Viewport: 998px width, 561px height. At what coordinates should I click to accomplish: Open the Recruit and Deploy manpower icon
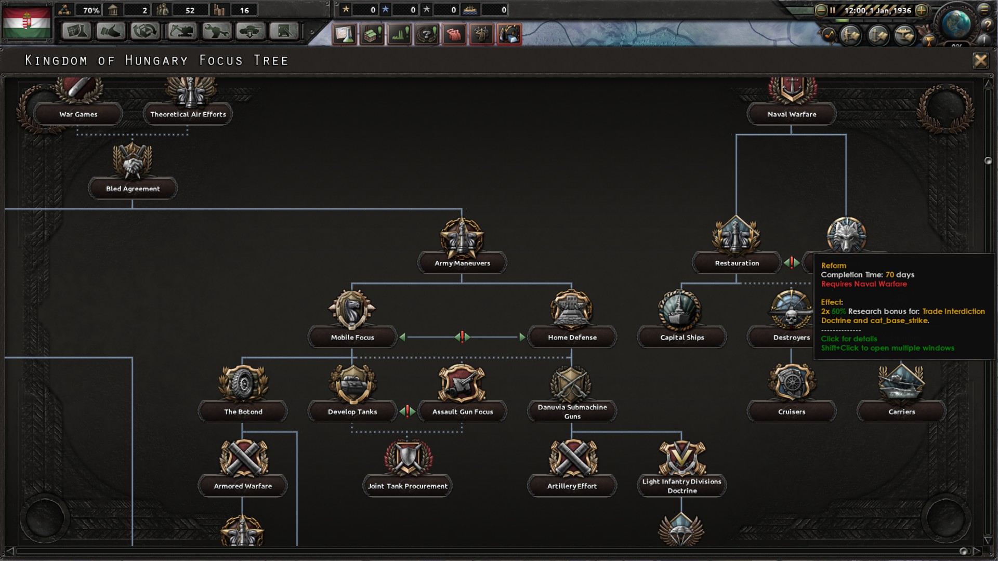[455, 34]
